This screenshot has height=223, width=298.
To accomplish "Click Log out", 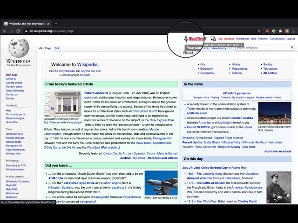I will click(x=291, y=39).
